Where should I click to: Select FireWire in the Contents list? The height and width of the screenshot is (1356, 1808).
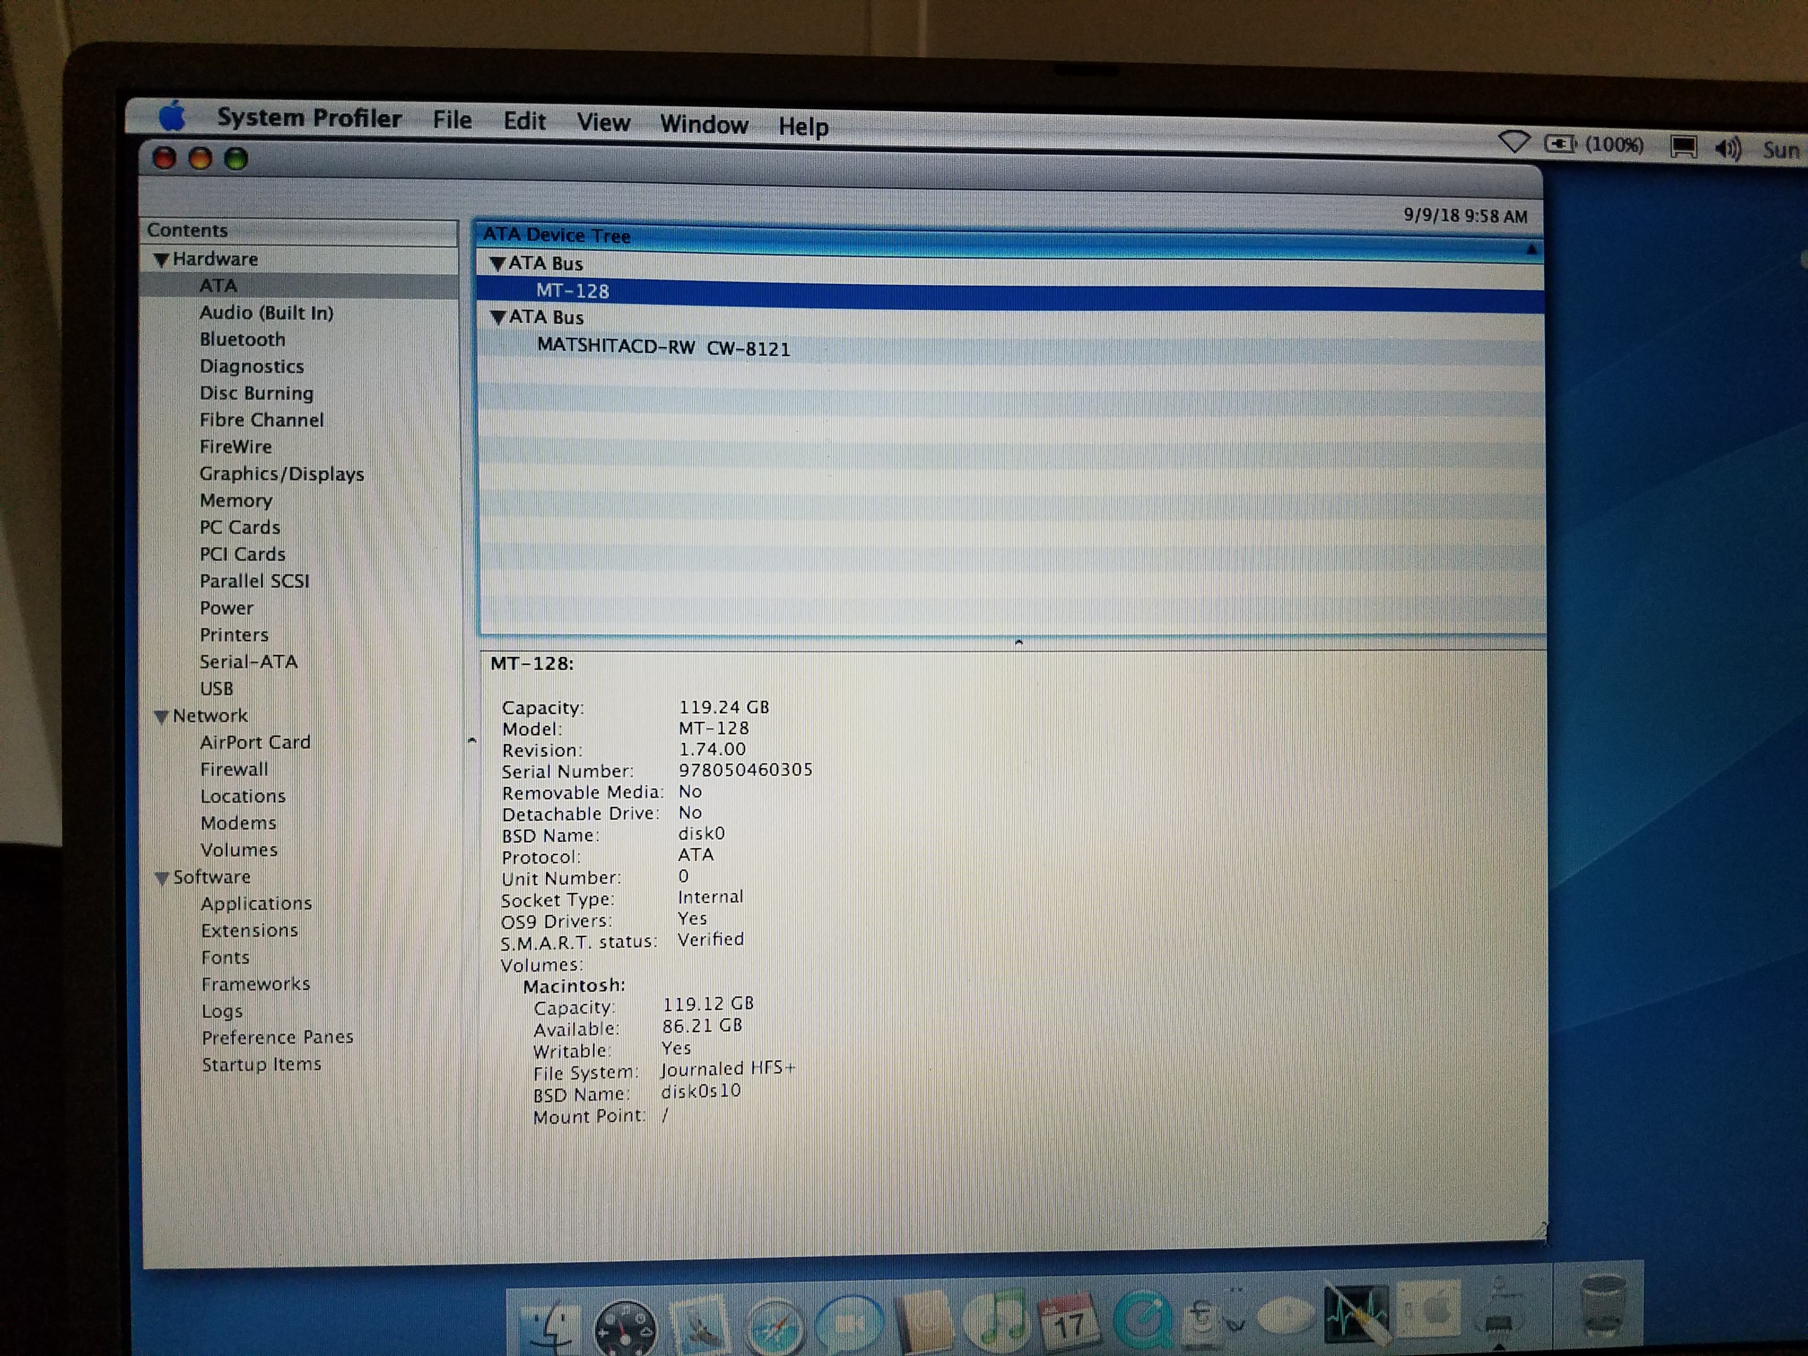tap(235, 447)
